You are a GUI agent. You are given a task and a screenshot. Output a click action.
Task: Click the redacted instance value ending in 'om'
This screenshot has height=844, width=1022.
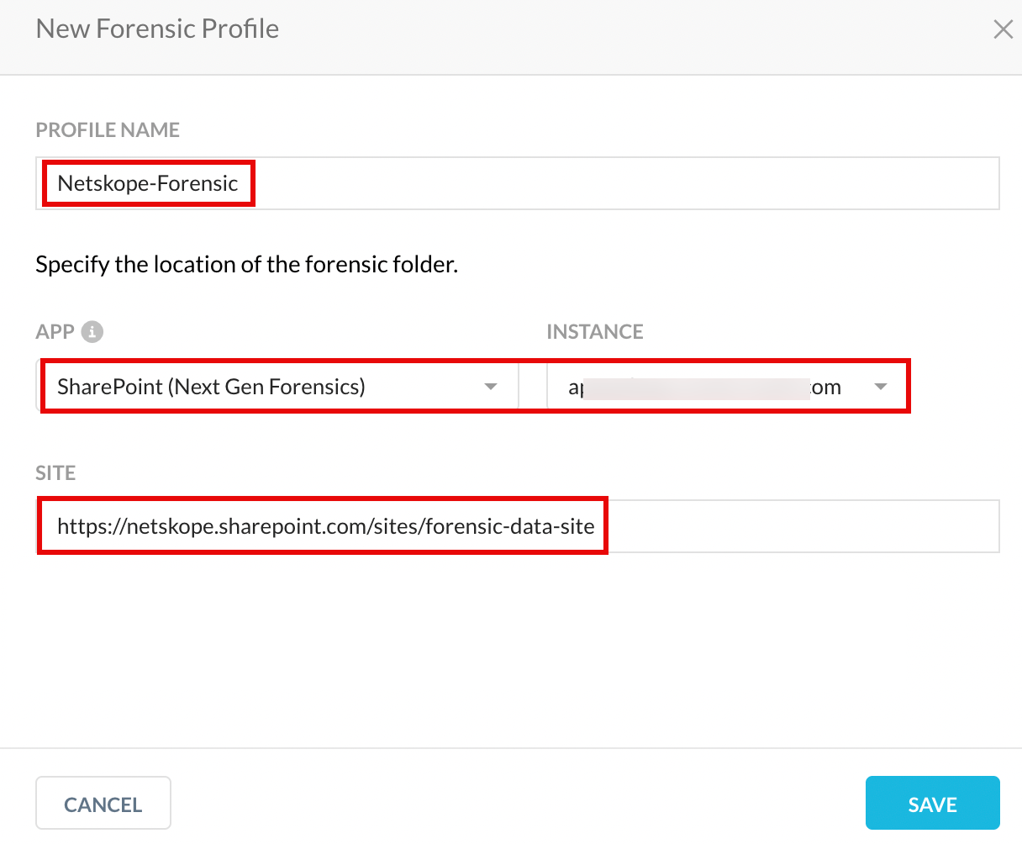(x=704, y=387)
